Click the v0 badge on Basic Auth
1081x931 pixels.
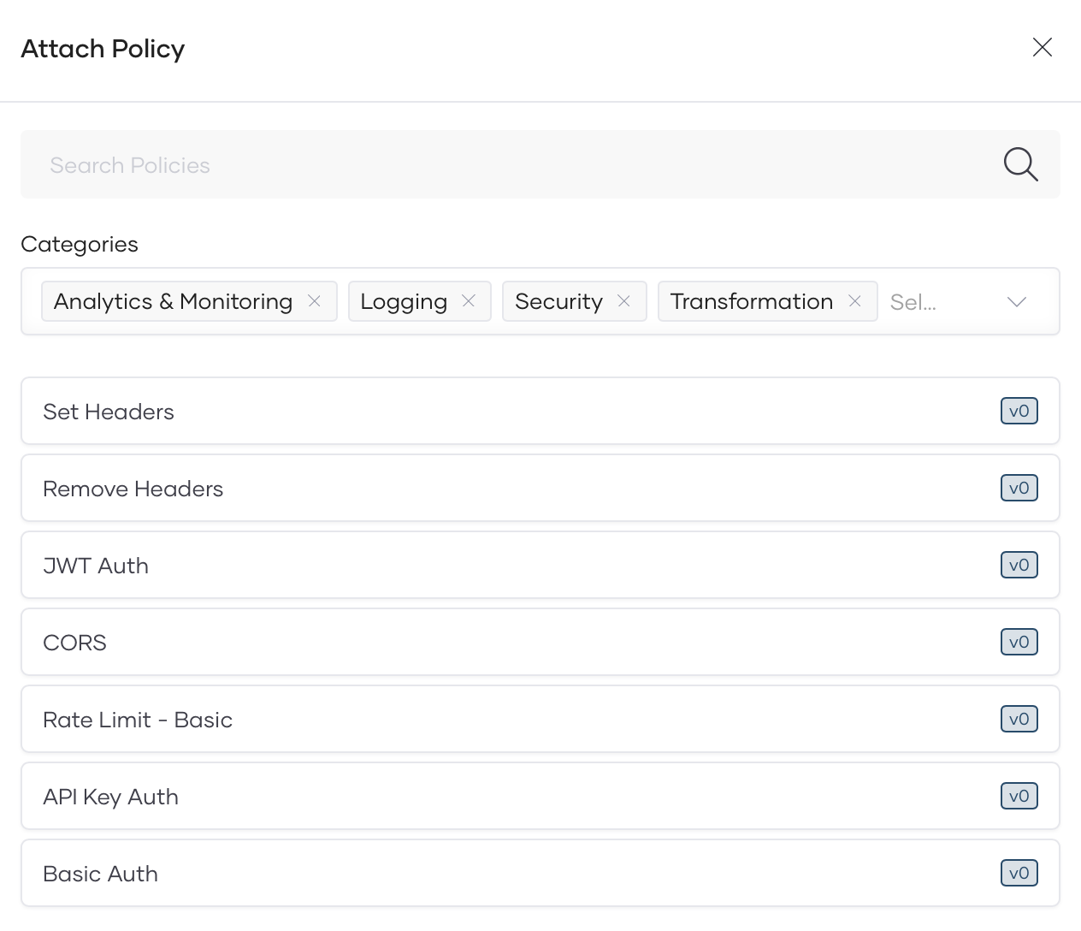(1019, 874)
